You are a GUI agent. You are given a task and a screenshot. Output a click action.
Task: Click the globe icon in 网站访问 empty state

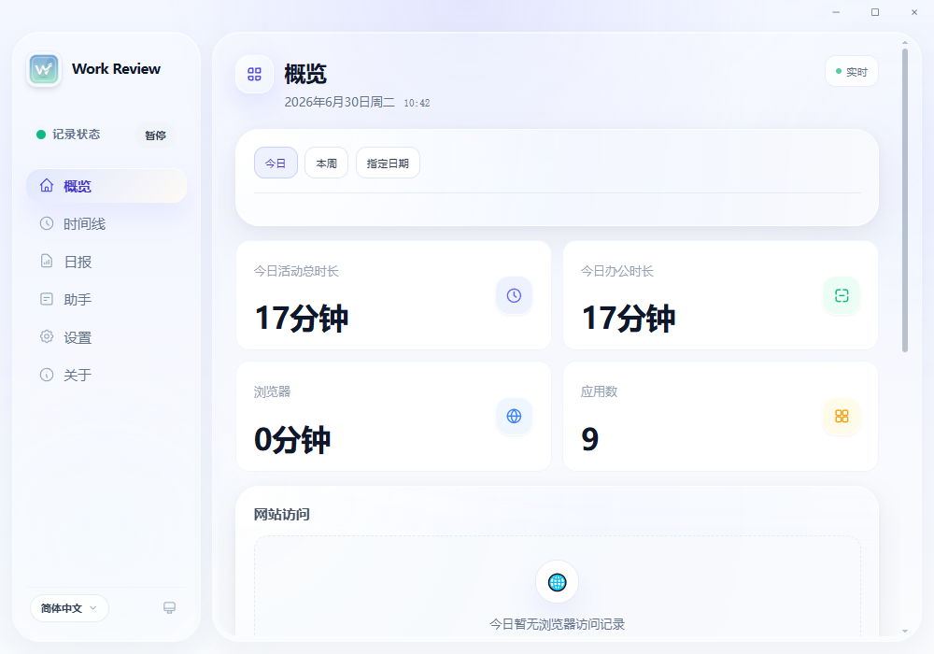click(x=557, y=582)
